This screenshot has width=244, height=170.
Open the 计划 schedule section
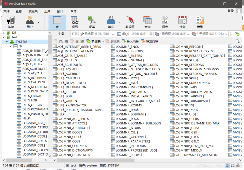point(182,22)
